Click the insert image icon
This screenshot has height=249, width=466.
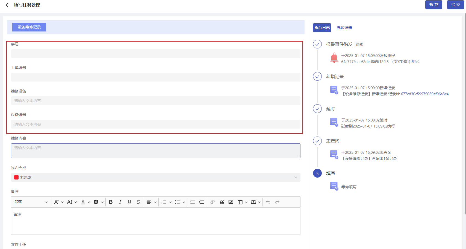pos(231,202)
